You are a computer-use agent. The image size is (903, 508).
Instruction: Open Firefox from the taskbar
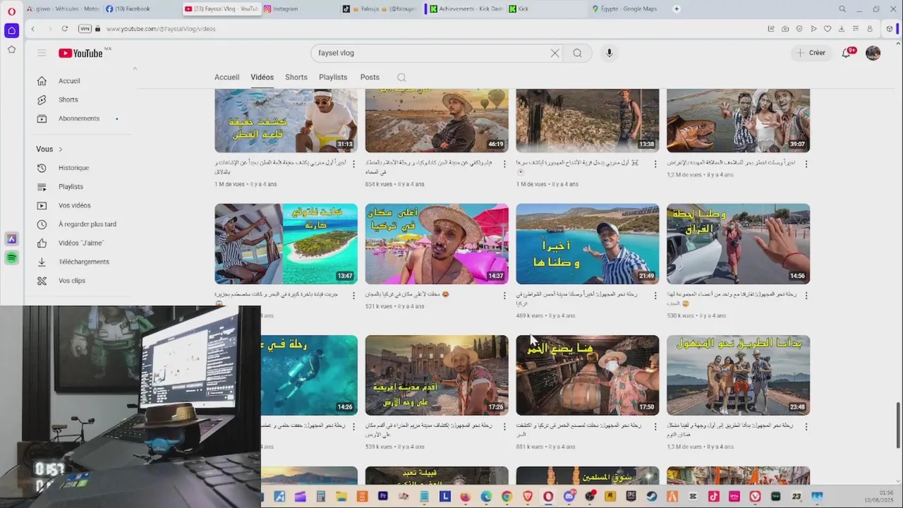point(465,497)
